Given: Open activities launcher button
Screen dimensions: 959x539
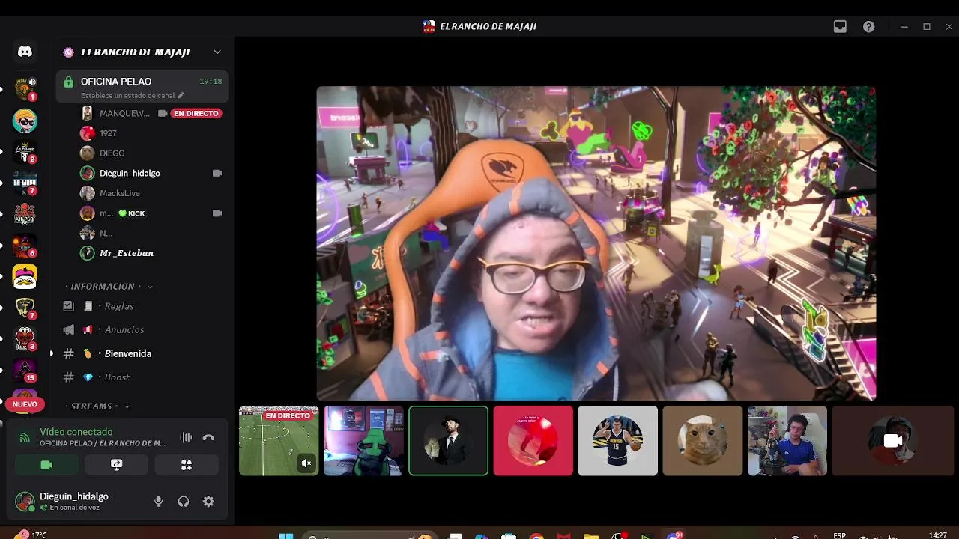Looking at the screenshot, I should 187,465.
